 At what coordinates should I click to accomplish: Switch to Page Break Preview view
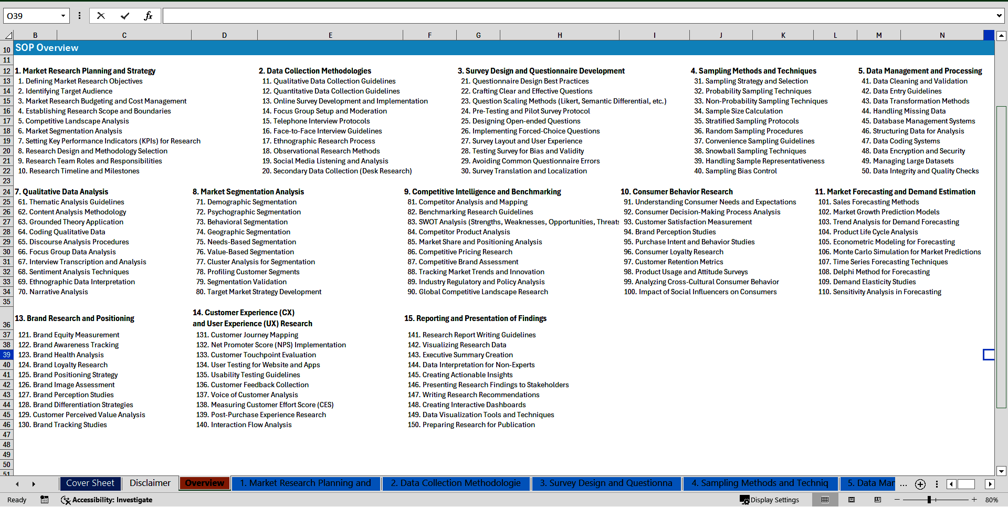coord(877,500)
